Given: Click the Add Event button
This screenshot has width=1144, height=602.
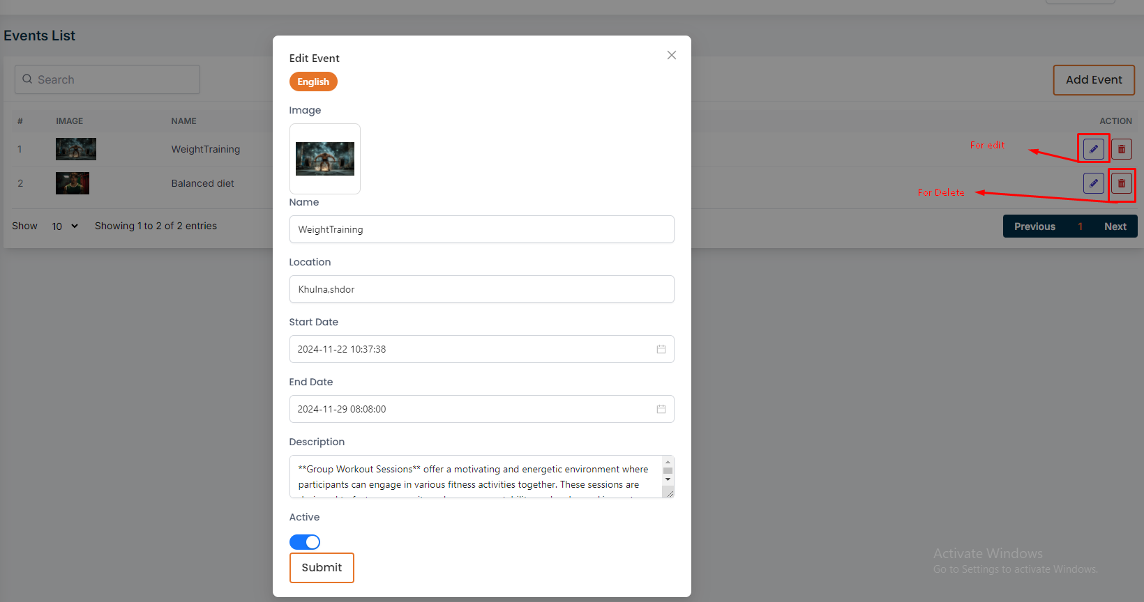Looking at the screenshot, I should pyautogui.click(x=1093, y=80).
